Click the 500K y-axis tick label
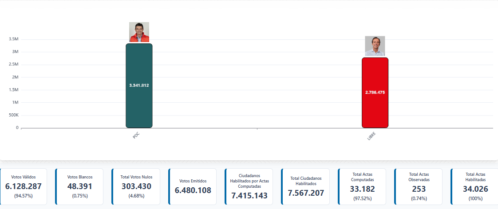The height and width of the screenshot is (209, 498). [13, 115]
